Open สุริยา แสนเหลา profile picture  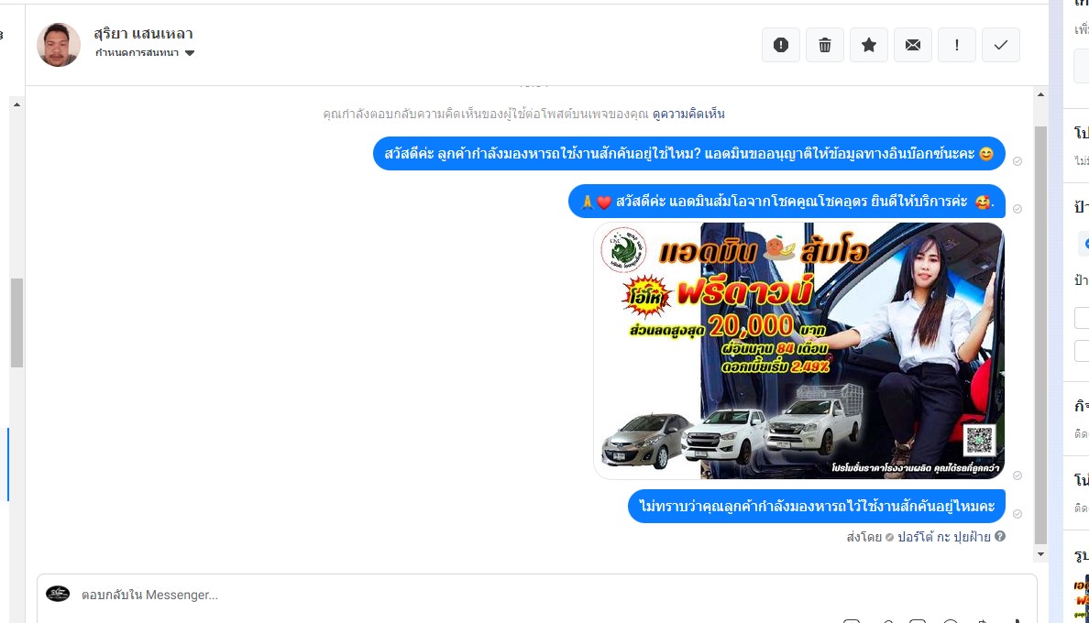[x=59, y=45]
